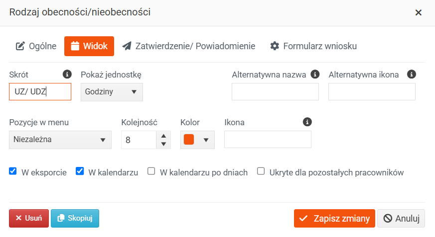Viewport: 435px width, 237px height.
Task: Click the info icon next to Ikona
Action: [x=307, y=122]
